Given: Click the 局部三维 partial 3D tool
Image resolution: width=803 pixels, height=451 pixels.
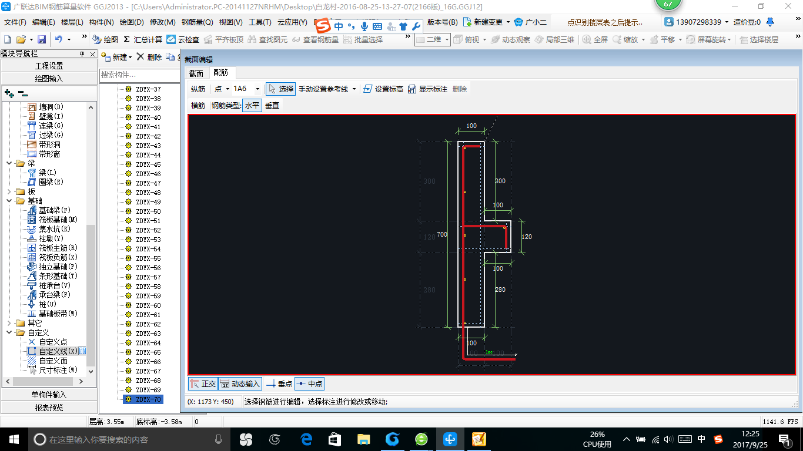Looking at the screenshot, I should (554, 39).
